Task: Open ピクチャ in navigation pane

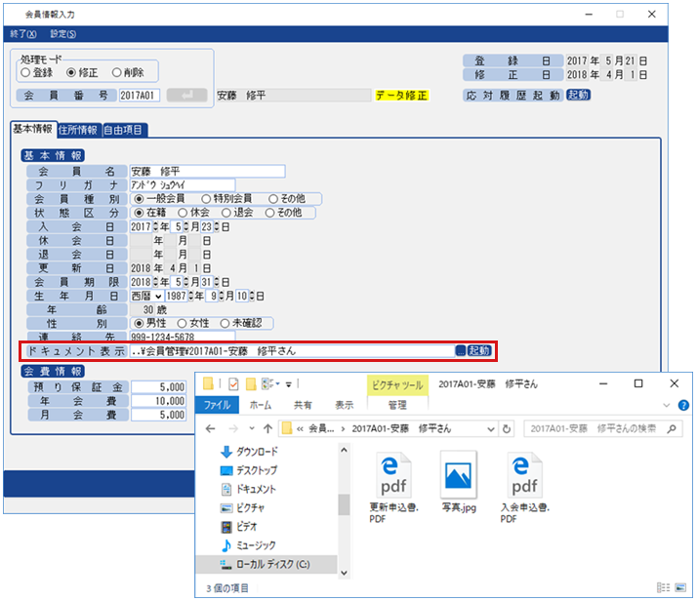Action: coord(243,507)
